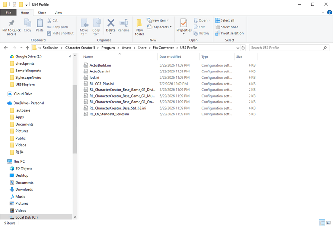The image size is (333, 226).
Task: Switch to the View ribbon tab
Action: tap(58, 13)
